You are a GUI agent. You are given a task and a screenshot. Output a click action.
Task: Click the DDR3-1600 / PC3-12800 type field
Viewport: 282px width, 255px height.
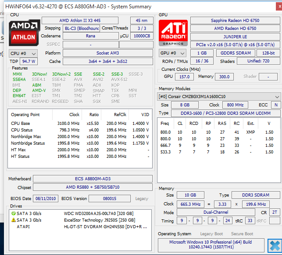pyautogui.click(x=225, y=113)
